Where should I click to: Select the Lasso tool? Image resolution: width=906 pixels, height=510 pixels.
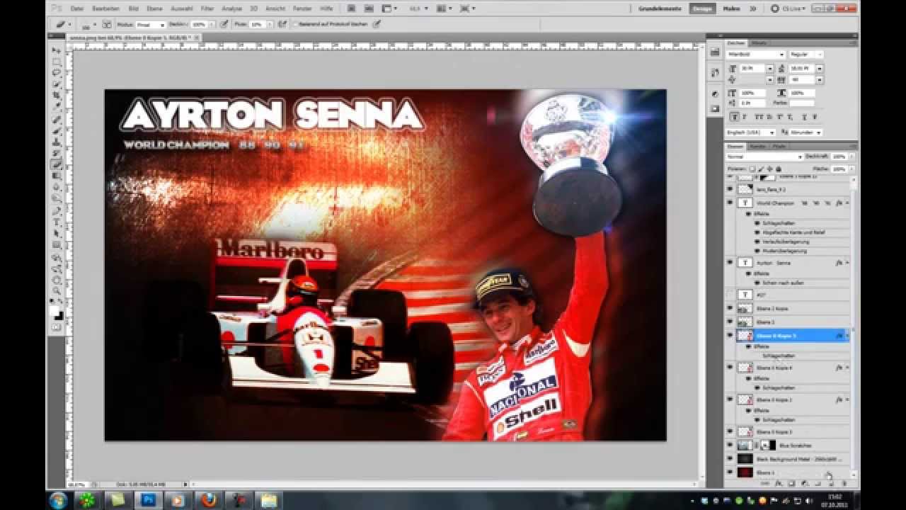(56, 73)
